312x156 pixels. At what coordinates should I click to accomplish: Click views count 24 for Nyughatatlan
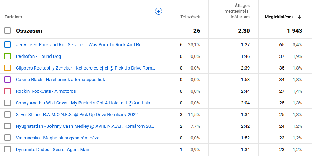[282, 126]
